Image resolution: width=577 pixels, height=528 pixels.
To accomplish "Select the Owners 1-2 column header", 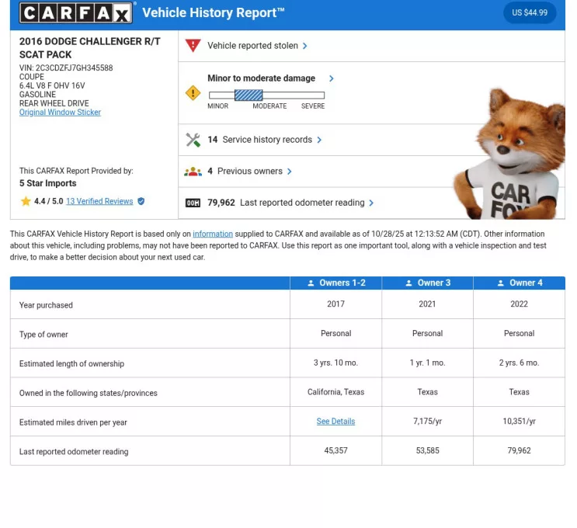I will coord(335,283).
